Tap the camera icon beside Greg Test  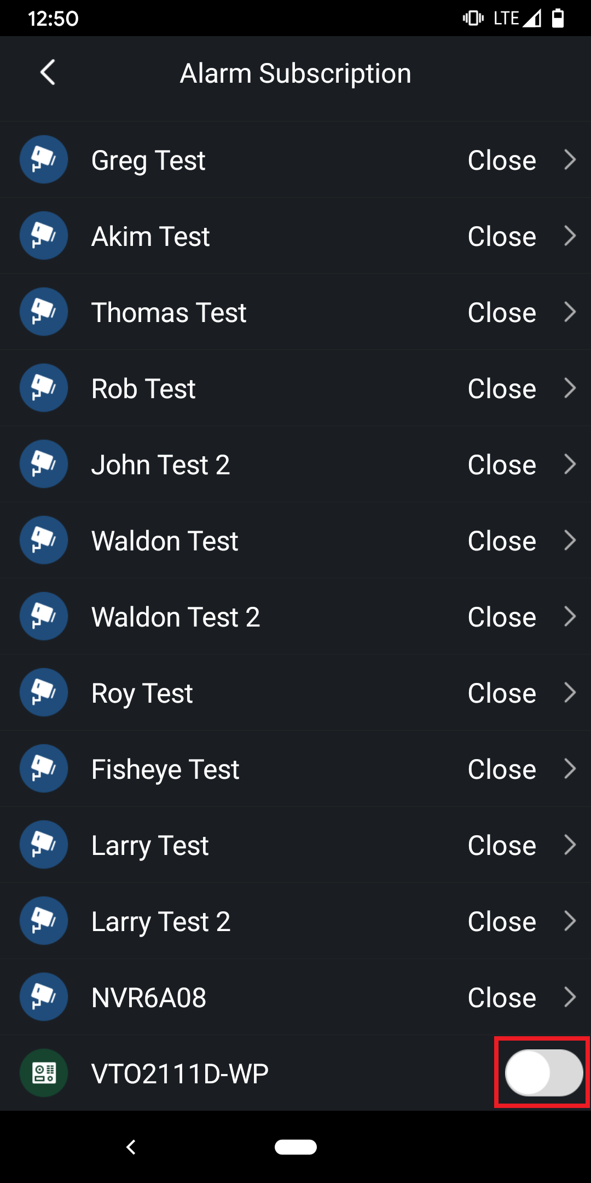(44, 159)
